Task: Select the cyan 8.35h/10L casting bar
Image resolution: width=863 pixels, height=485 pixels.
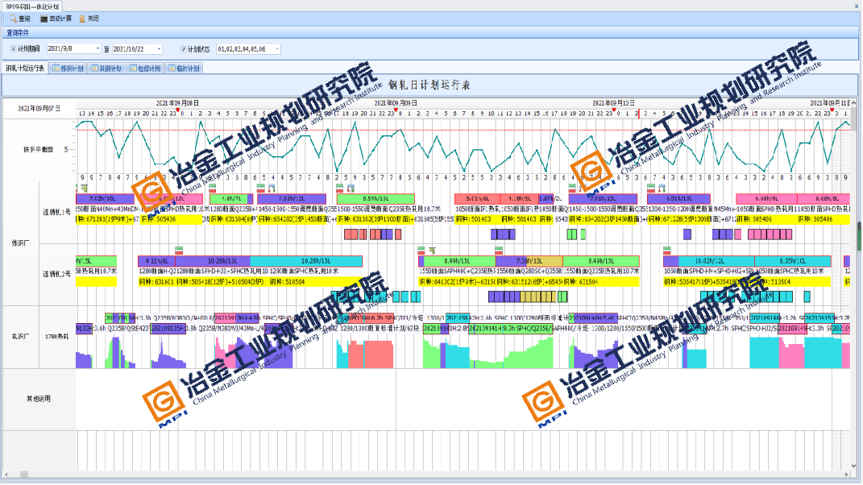Action: [793, 261]
